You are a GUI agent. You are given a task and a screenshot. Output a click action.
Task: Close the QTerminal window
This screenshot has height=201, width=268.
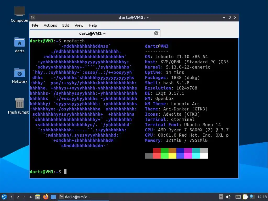click(235, 18)
